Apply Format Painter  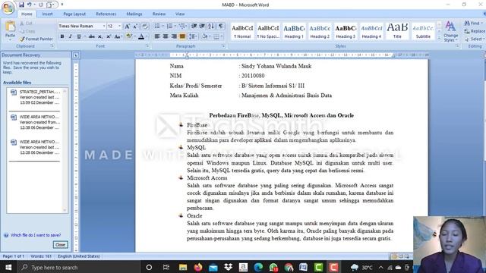tap(36, 39)
